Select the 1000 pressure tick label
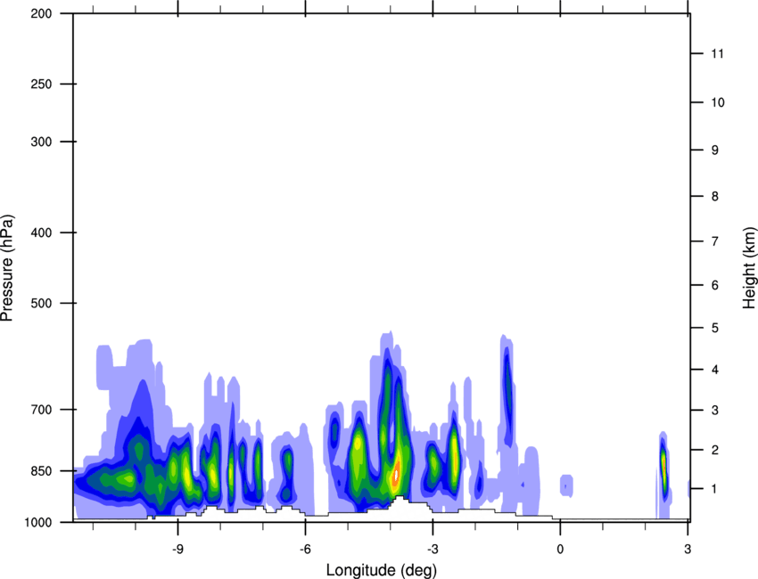This screenshot has height=579, width=758. click(x=38, y=523)
